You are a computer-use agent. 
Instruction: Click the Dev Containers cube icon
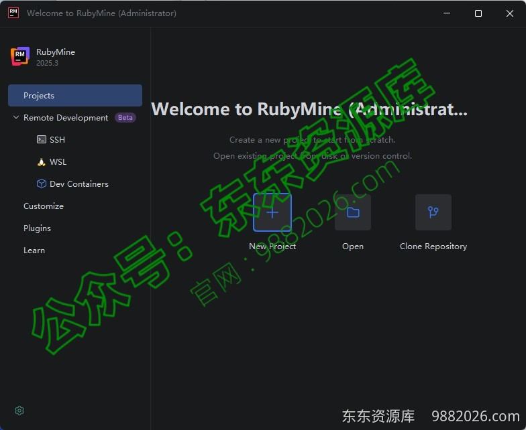click(x=42, y=184)
